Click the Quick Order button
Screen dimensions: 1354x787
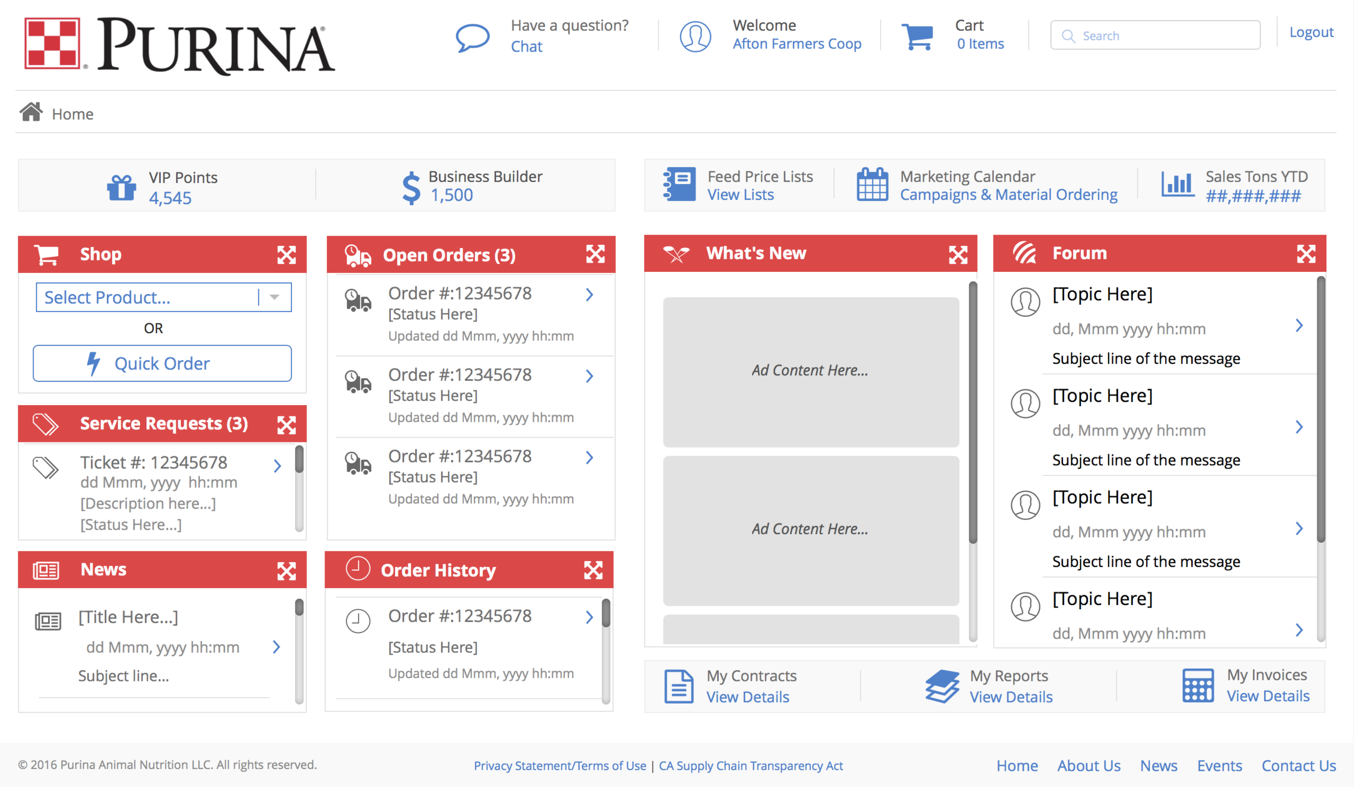[162, 363]
